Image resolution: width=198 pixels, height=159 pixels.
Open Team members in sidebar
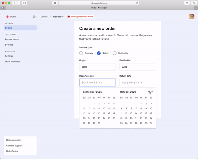pos(12,61)
